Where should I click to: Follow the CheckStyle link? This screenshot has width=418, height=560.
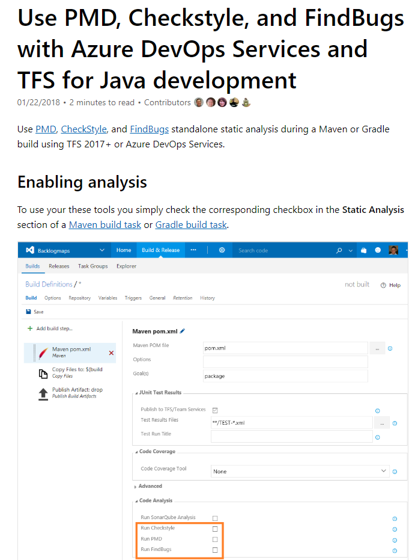(84, 129)
